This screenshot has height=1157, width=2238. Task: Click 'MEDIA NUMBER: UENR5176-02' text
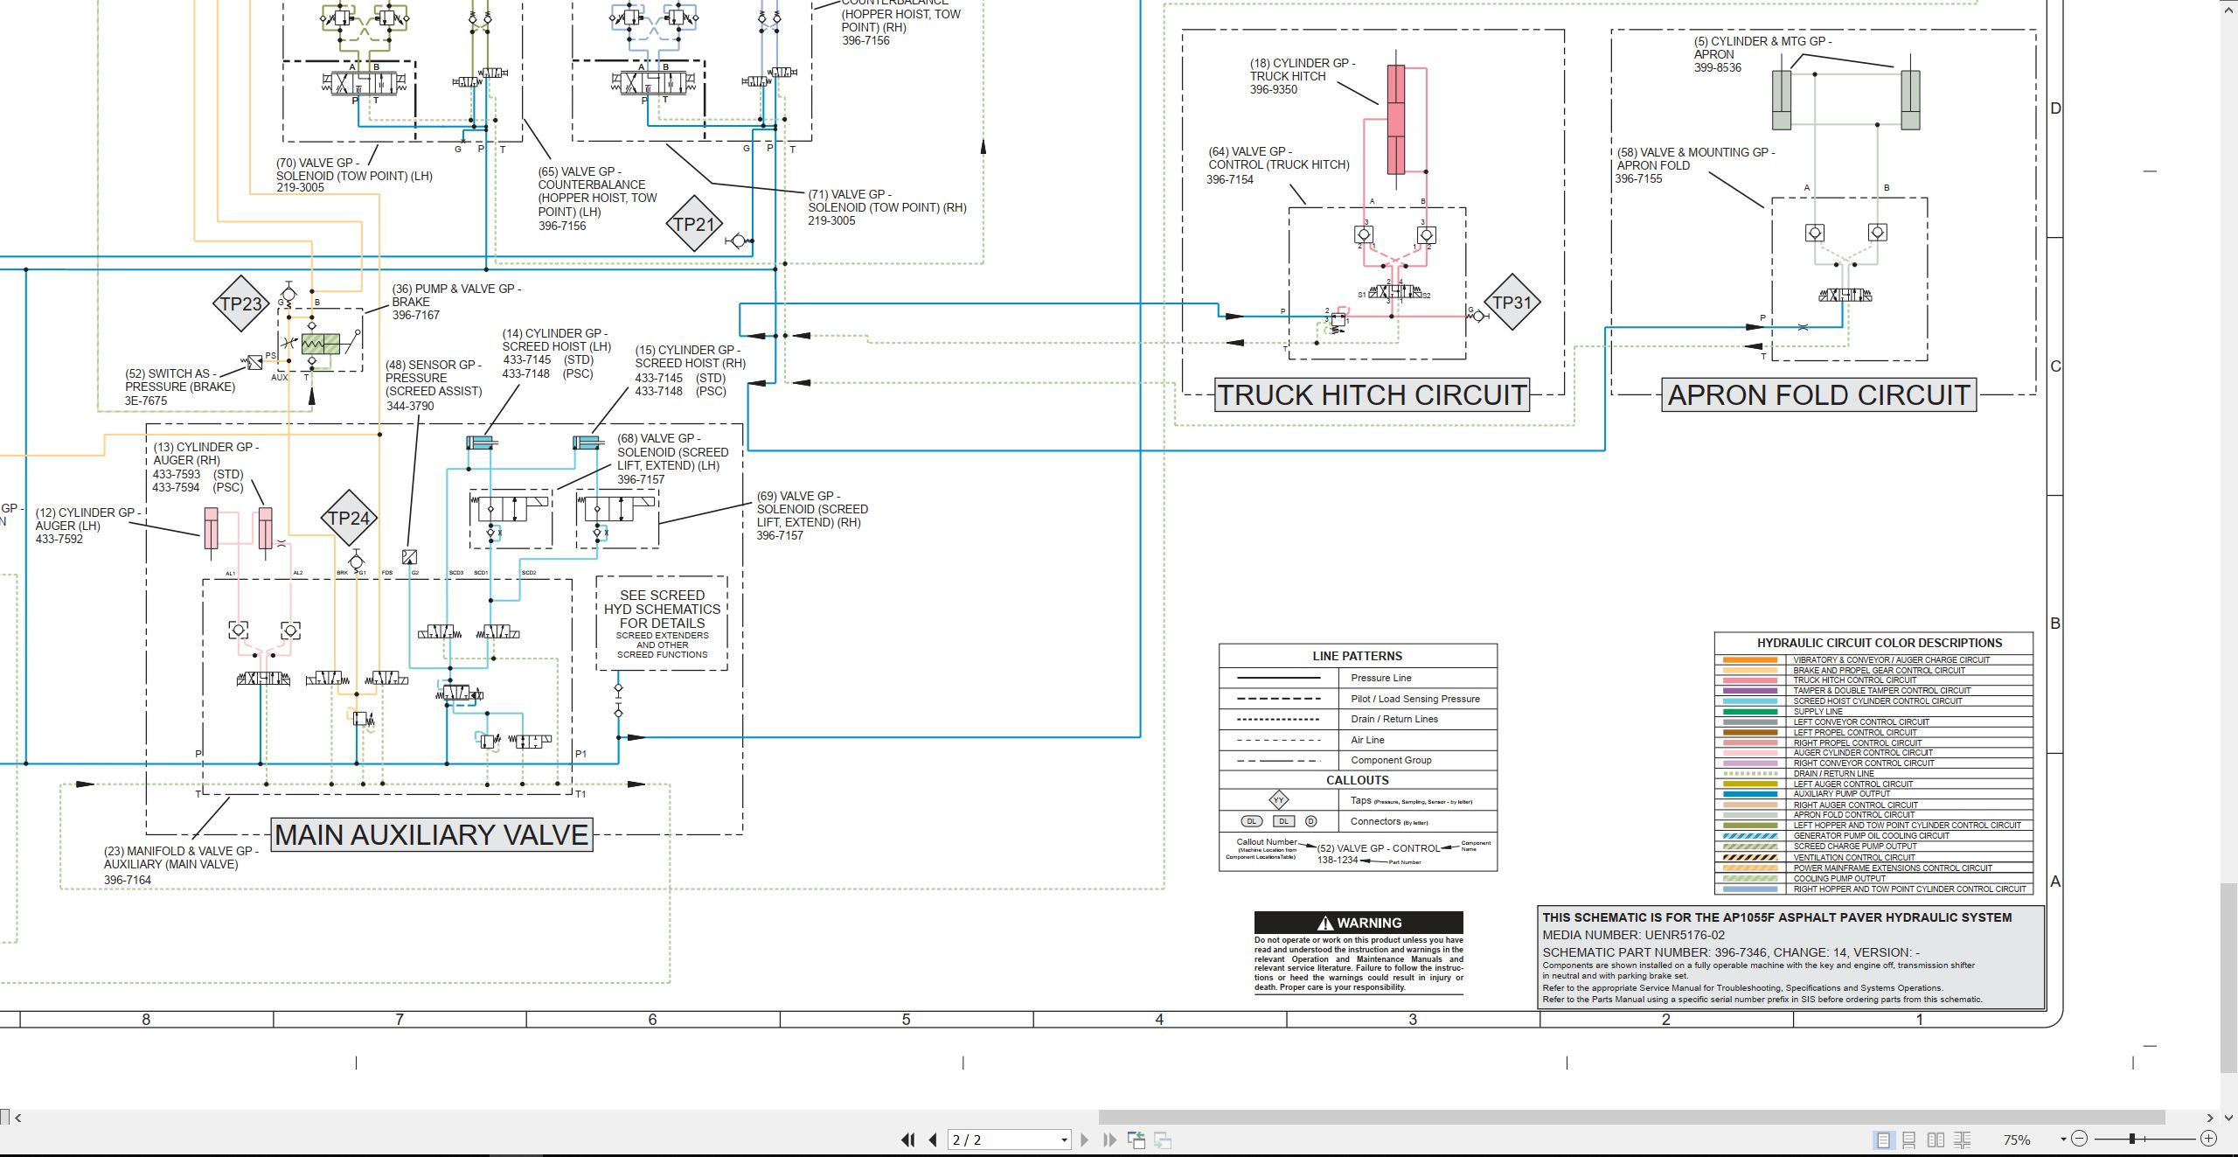click(1634, 935)
